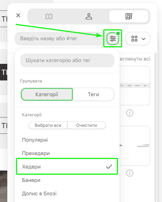Open the second header template thumbnail
The width and height of the screenshot is (162, 202).
(x=135, y=146)
